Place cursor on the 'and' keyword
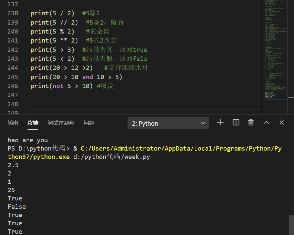The height and width of the screenshot is (235, 294). click(x=88, y=77)
